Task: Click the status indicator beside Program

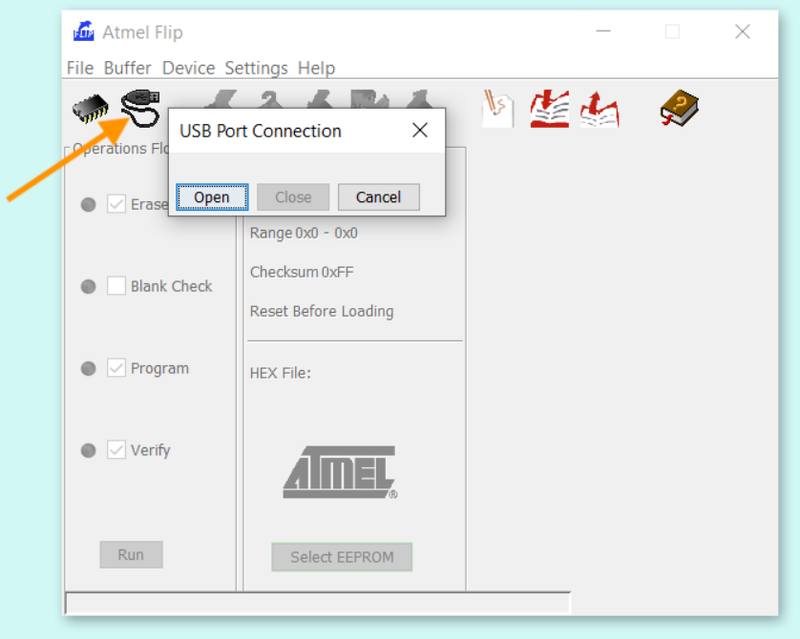Action: [88, 368]
